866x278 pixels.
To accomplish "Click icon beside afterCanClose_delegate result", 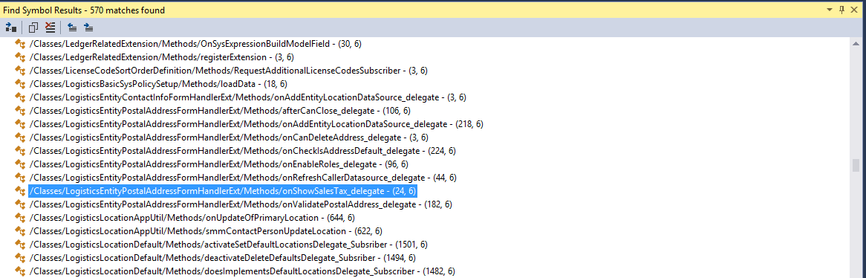I will [x=21, y=111].
